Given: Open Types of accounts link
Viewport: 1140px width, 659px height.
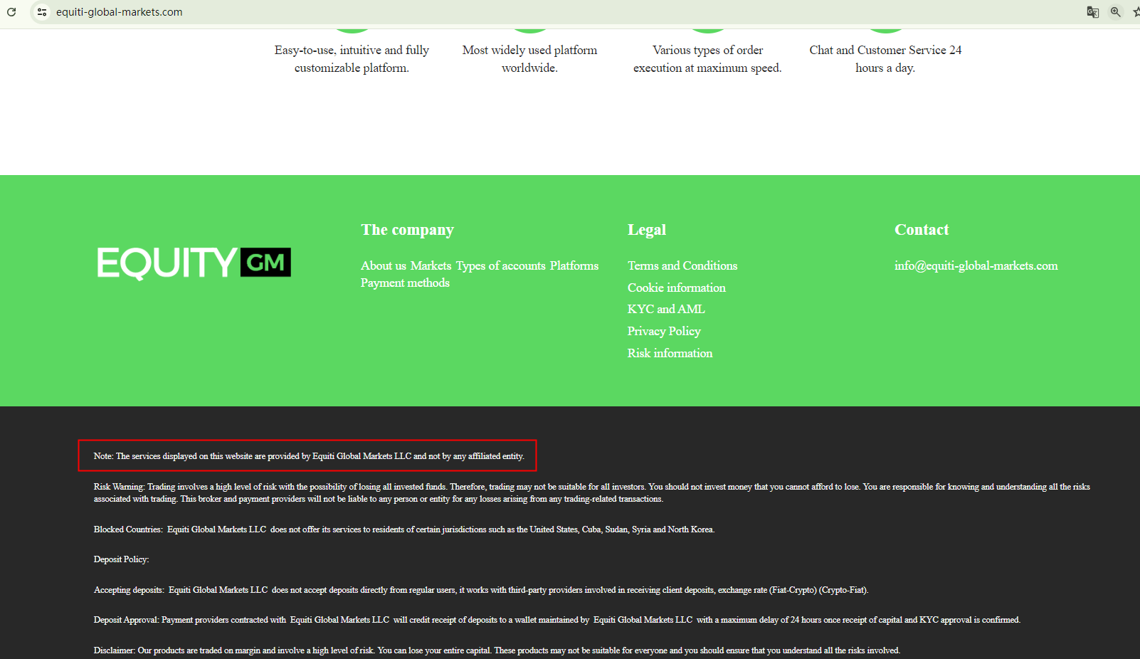Looking at the screenshot, I should click(x=501, y=265).
